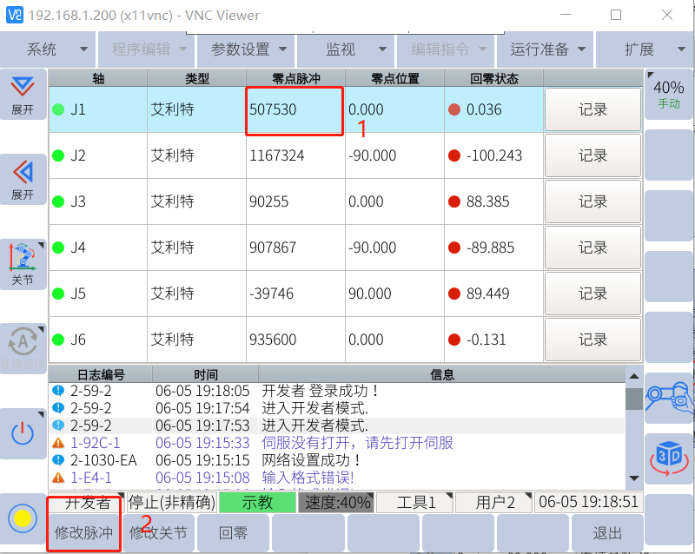Click the 回零 button
The height and width of the screenshot is (554, 695).
[233, 532]
